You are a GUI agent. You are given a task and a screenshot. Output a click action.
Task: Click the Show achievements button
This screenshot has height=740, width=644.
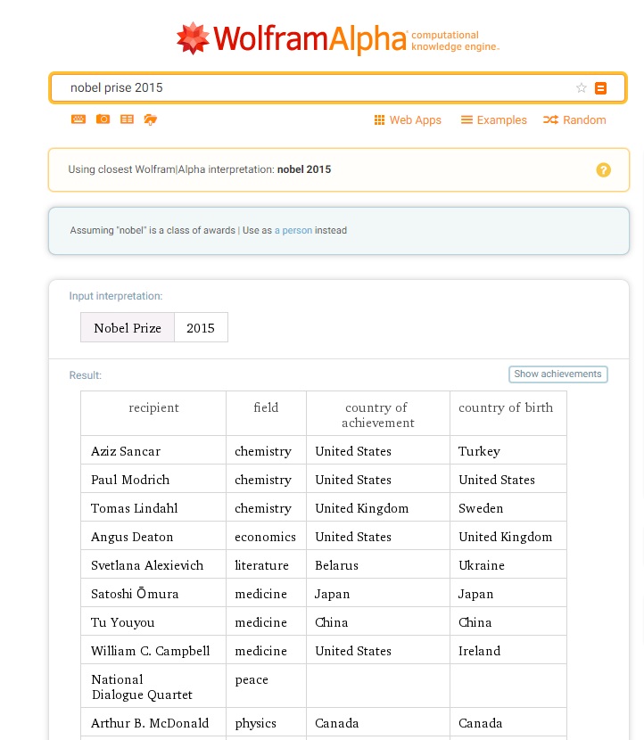click(557, 374)
